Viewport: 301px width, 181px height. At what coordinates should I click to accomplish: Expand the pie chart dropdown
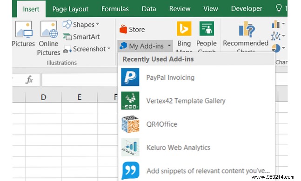coord(283,48)
